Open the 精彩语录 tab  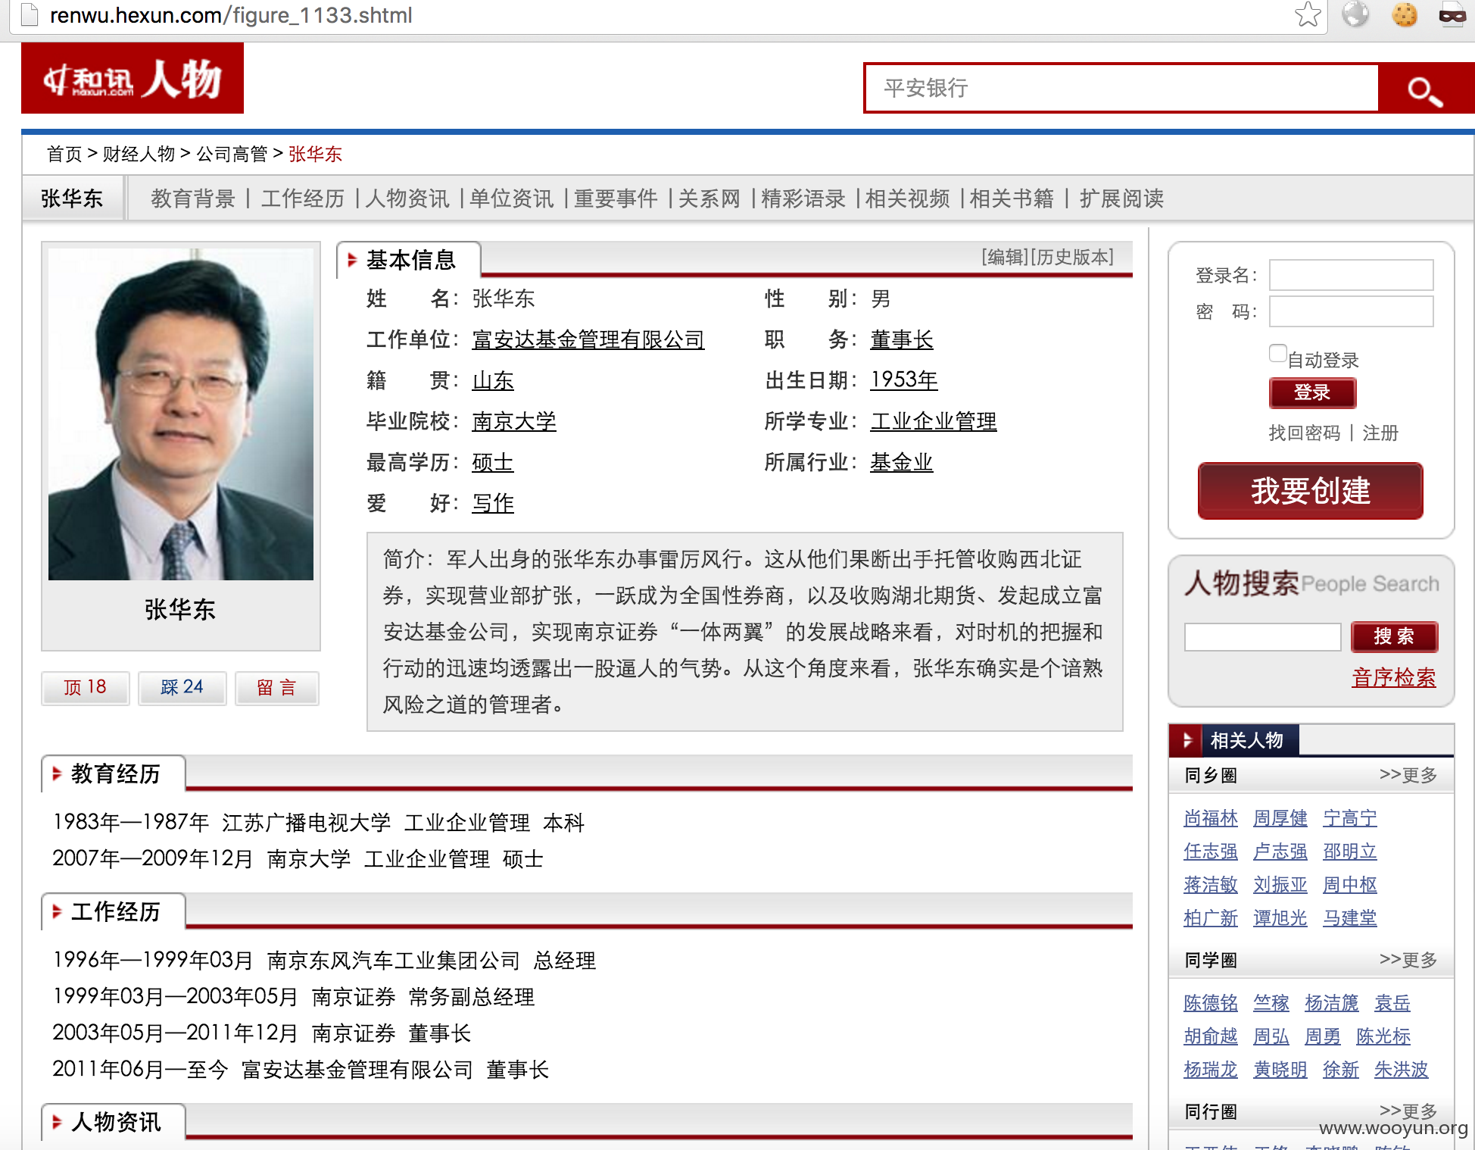[x=803, y=198]
